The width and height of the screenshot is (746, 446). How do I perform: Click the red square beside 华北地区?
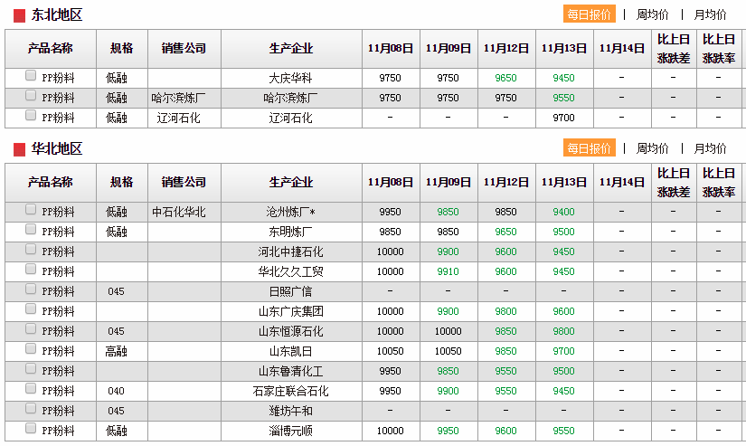[20, 150]
